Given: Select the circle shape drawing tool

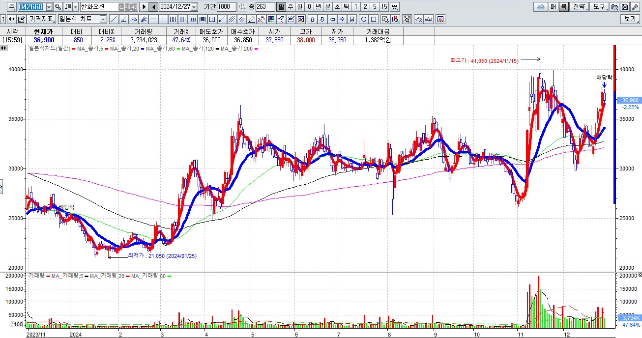Looking at the screenshot, I should coord(364,19).
